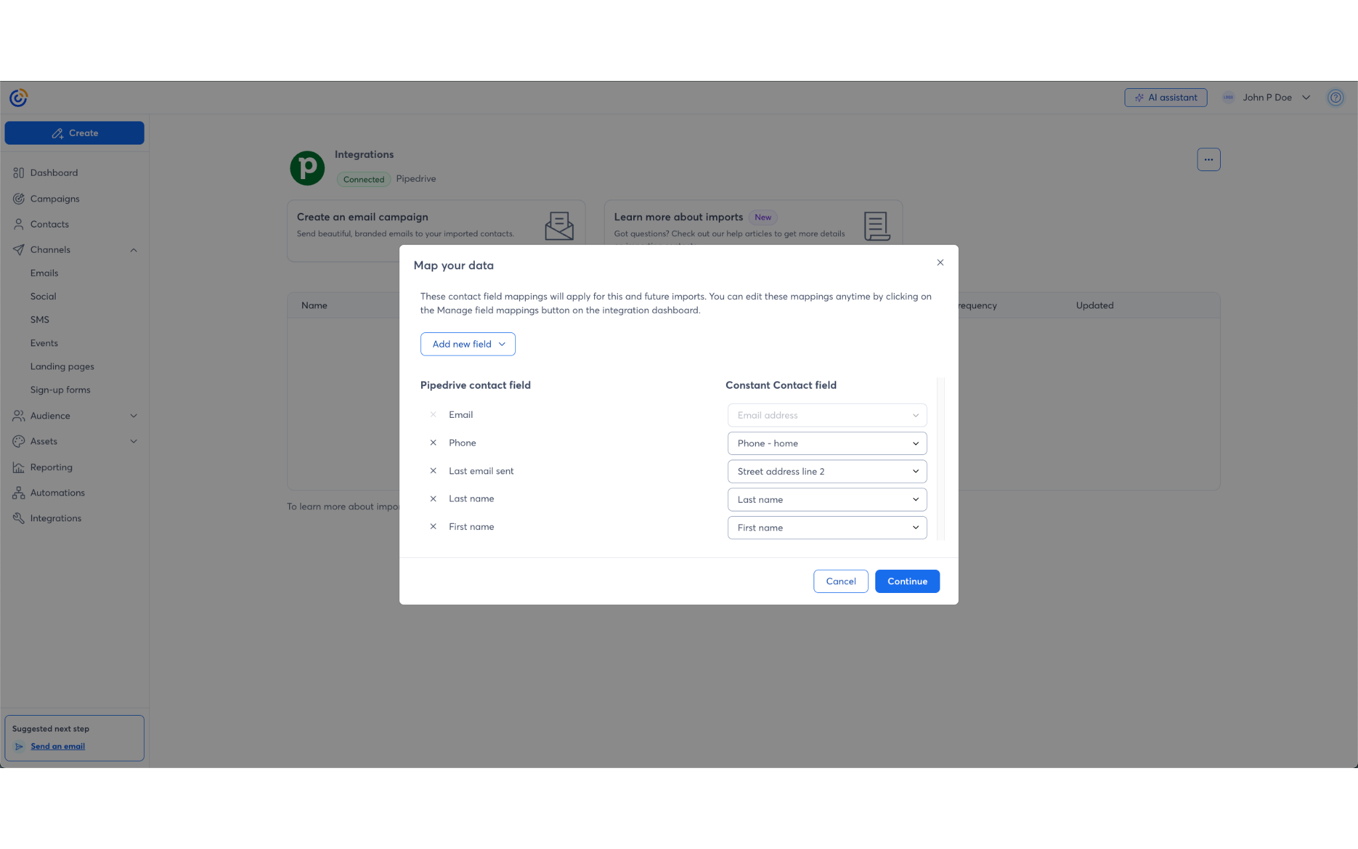Open the Phone - home dropdown
Viewport: 1358px width, 849px height.
click(x=827, y=444)
